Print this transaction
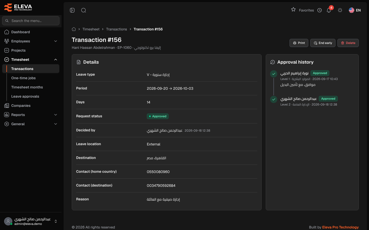The height and width of the screenshot is (230, 369). click(299, 43)
